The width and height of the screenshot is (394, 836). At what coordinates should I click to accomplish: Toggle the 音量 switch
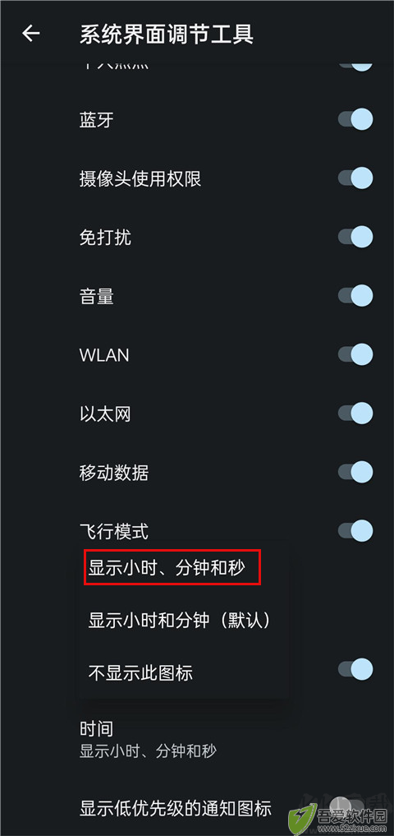[355, 295]
